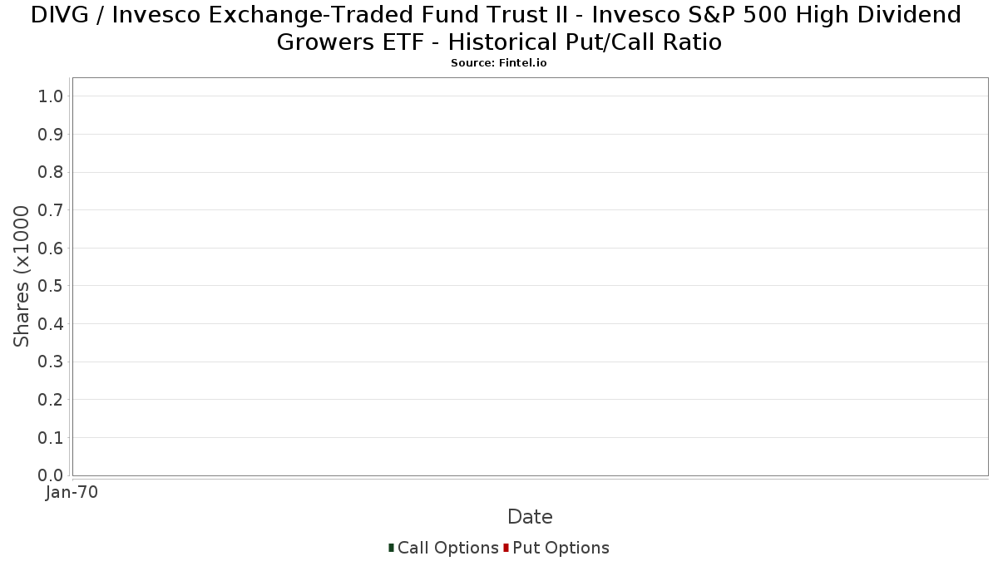
Task: Click the 0.7 y-axis tick label
Action: (x=51, y=210)
